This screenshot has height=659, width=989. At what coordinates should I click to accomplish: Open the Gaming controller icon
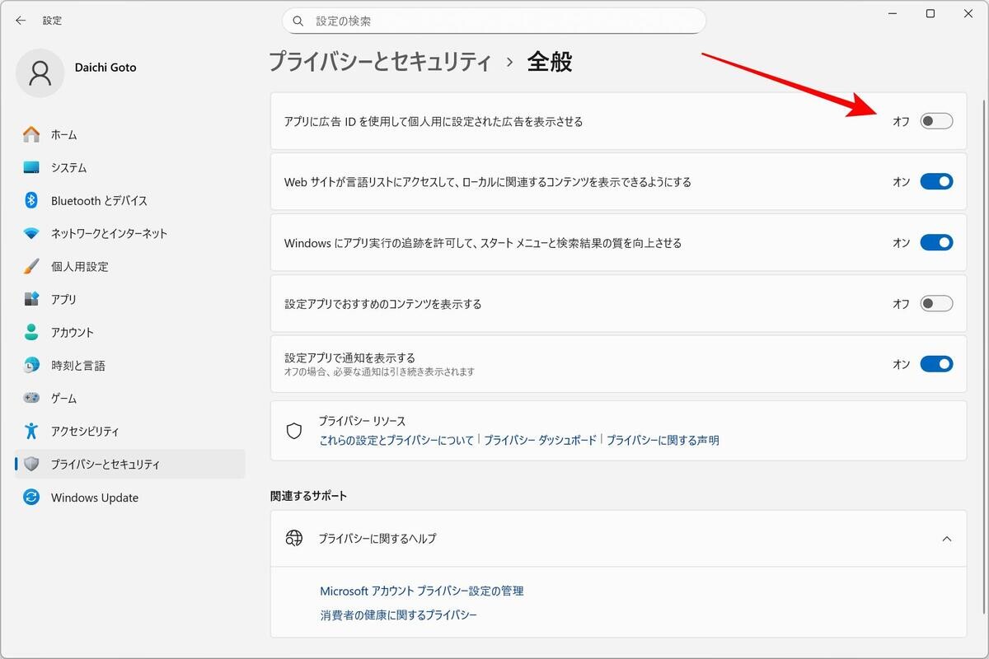coord(31,398)
